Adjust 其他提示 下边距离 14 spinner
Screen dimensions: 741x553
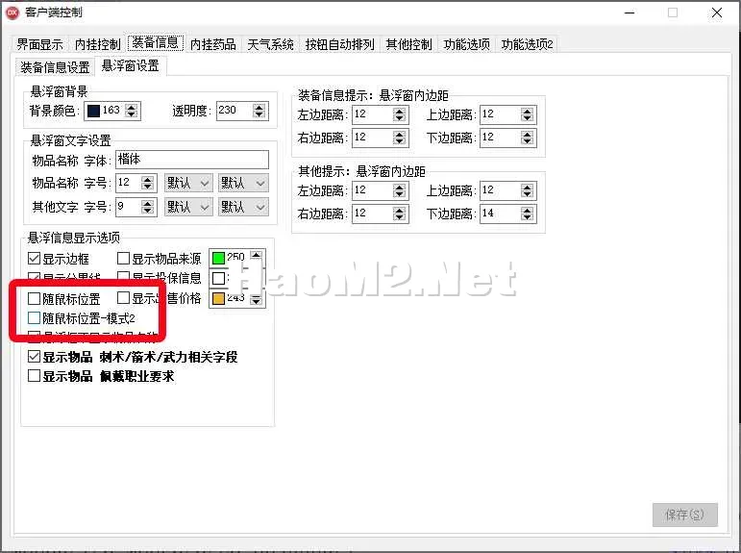click(527, 214)
